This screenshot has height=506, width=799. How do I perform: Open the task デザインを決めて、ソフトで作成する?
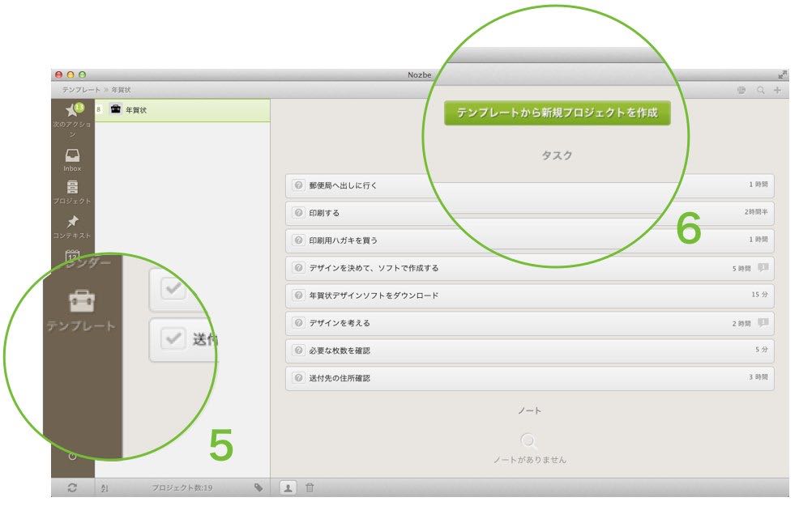529,268
